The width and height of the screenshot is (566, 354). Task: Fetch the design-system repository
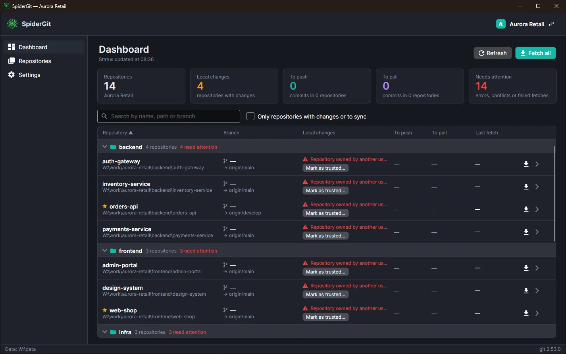(x=526, y=291)
